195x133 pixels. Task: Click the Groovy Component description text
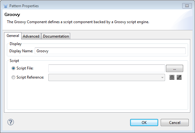[x=78, y=22]
